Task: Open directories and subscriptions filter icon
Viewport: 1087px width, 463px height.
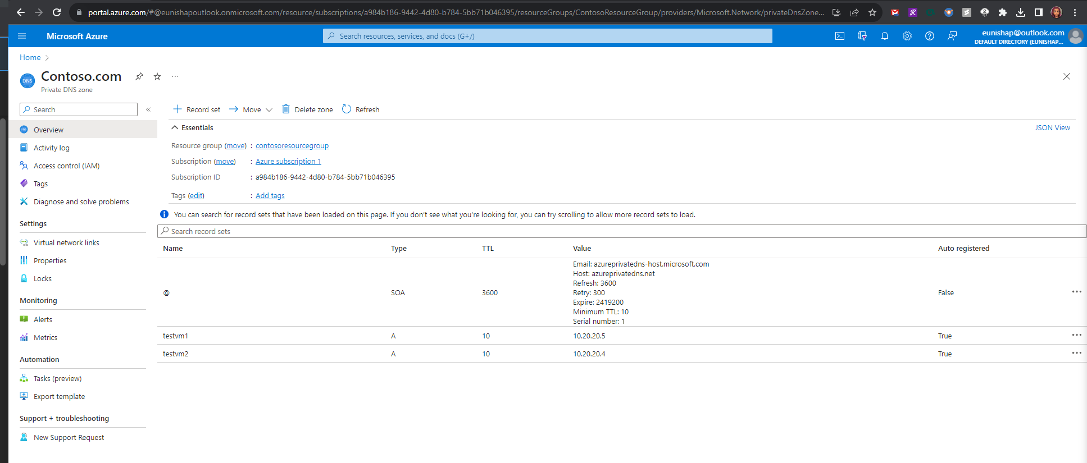Action: [862, 36]
